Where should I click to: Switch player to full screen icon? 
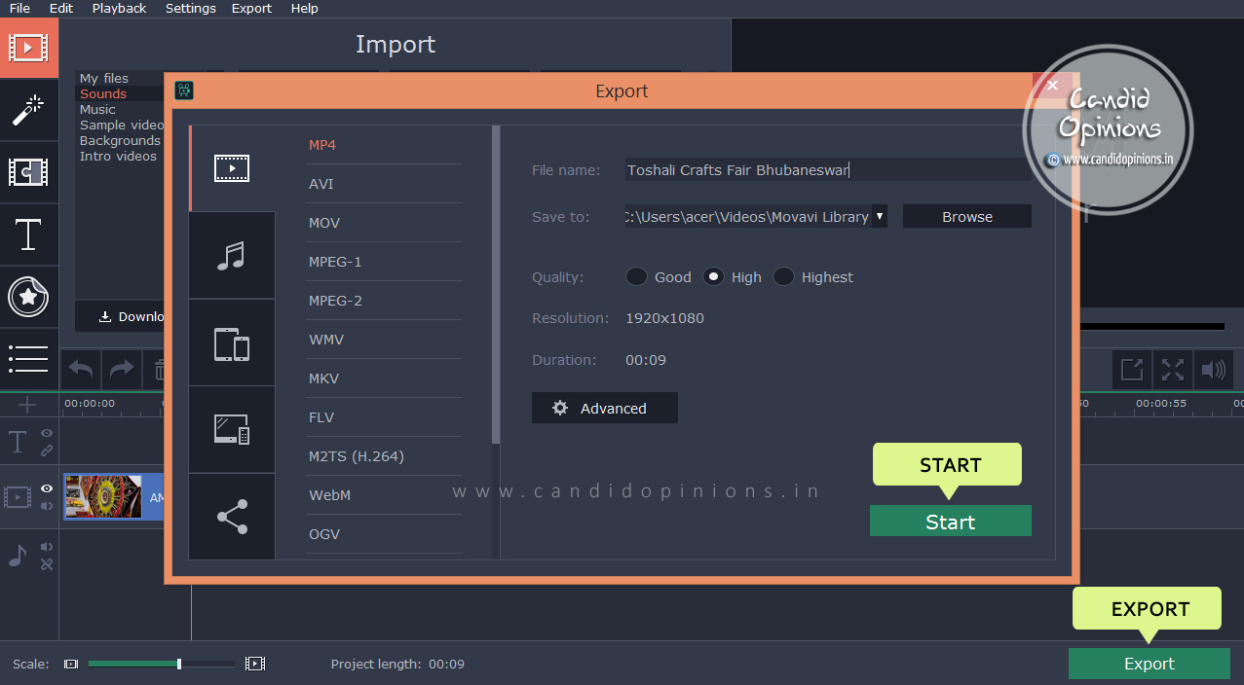click(x=1173, y=370)
